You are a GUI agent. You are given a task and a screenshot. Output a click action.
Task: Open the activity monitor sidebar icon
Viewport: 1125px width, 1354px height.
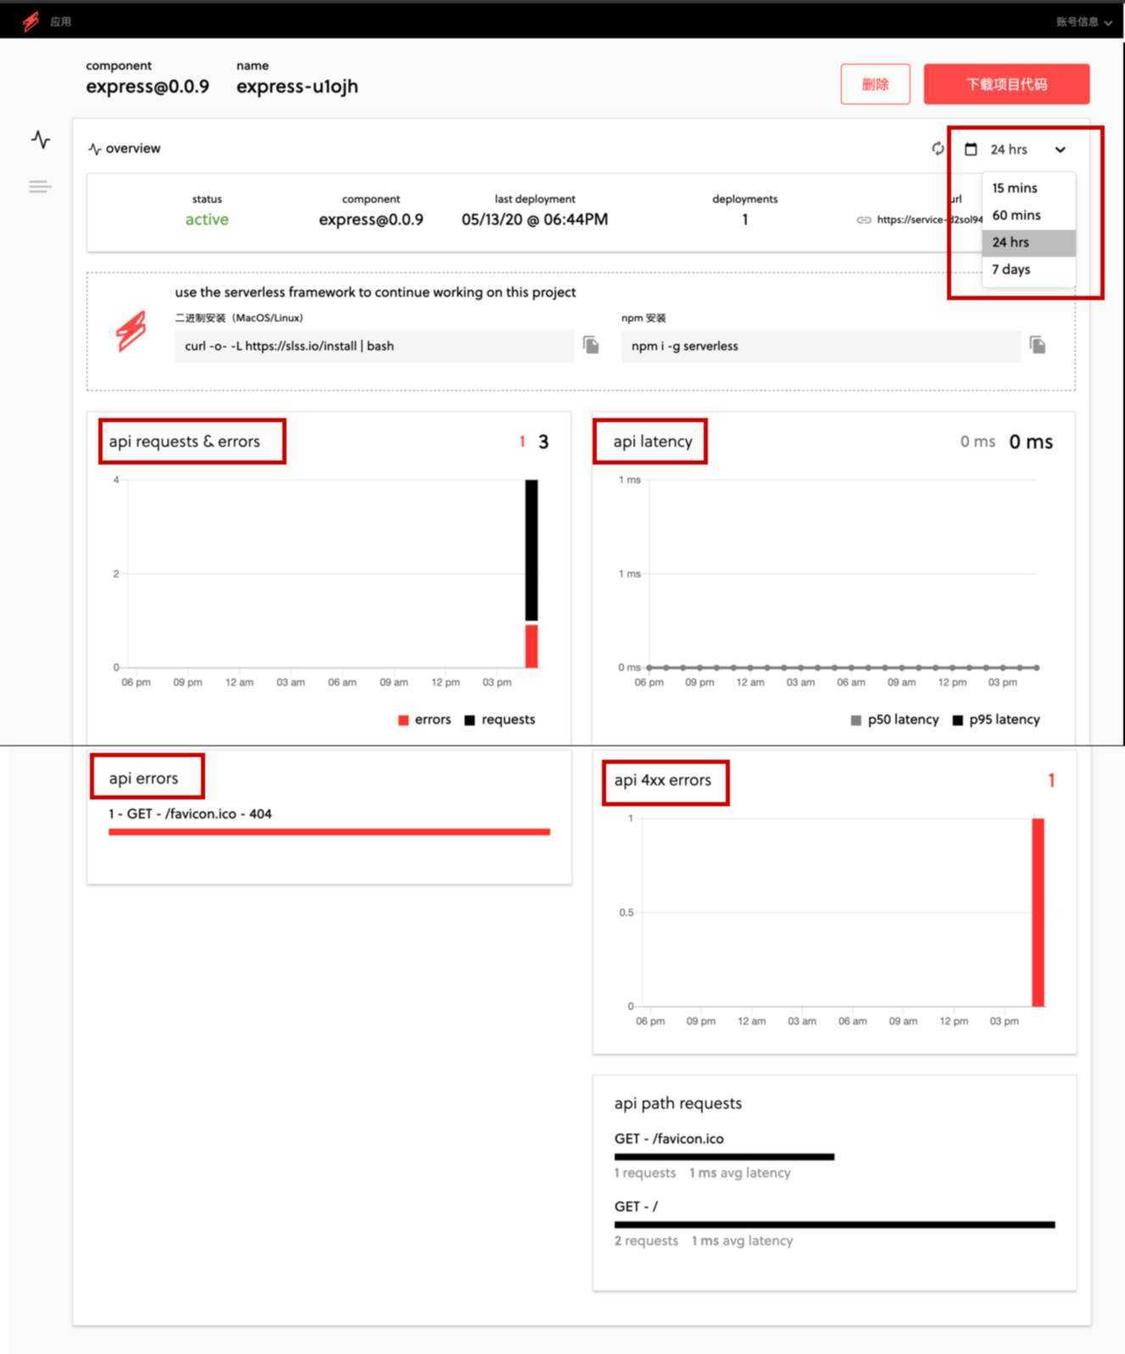point(41,139)
